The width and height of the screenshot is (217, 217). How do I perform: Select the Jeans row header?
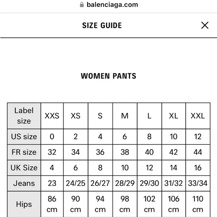click(x=24, y=183)
